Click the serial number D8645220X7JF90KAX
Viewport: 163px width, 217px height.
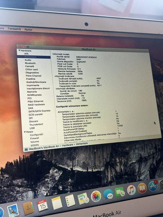pyautogui.click(x=86, y=57)
